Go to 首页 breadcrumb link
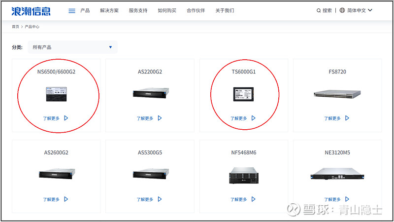The image size is (394, 222). click(x=15, y=27)
